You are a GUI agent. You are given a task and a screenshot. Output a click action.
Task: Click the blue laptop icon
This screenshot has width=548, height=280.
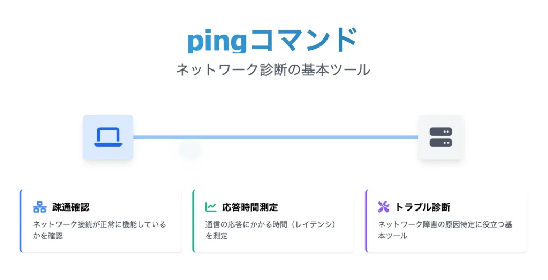tap(108, 137)
